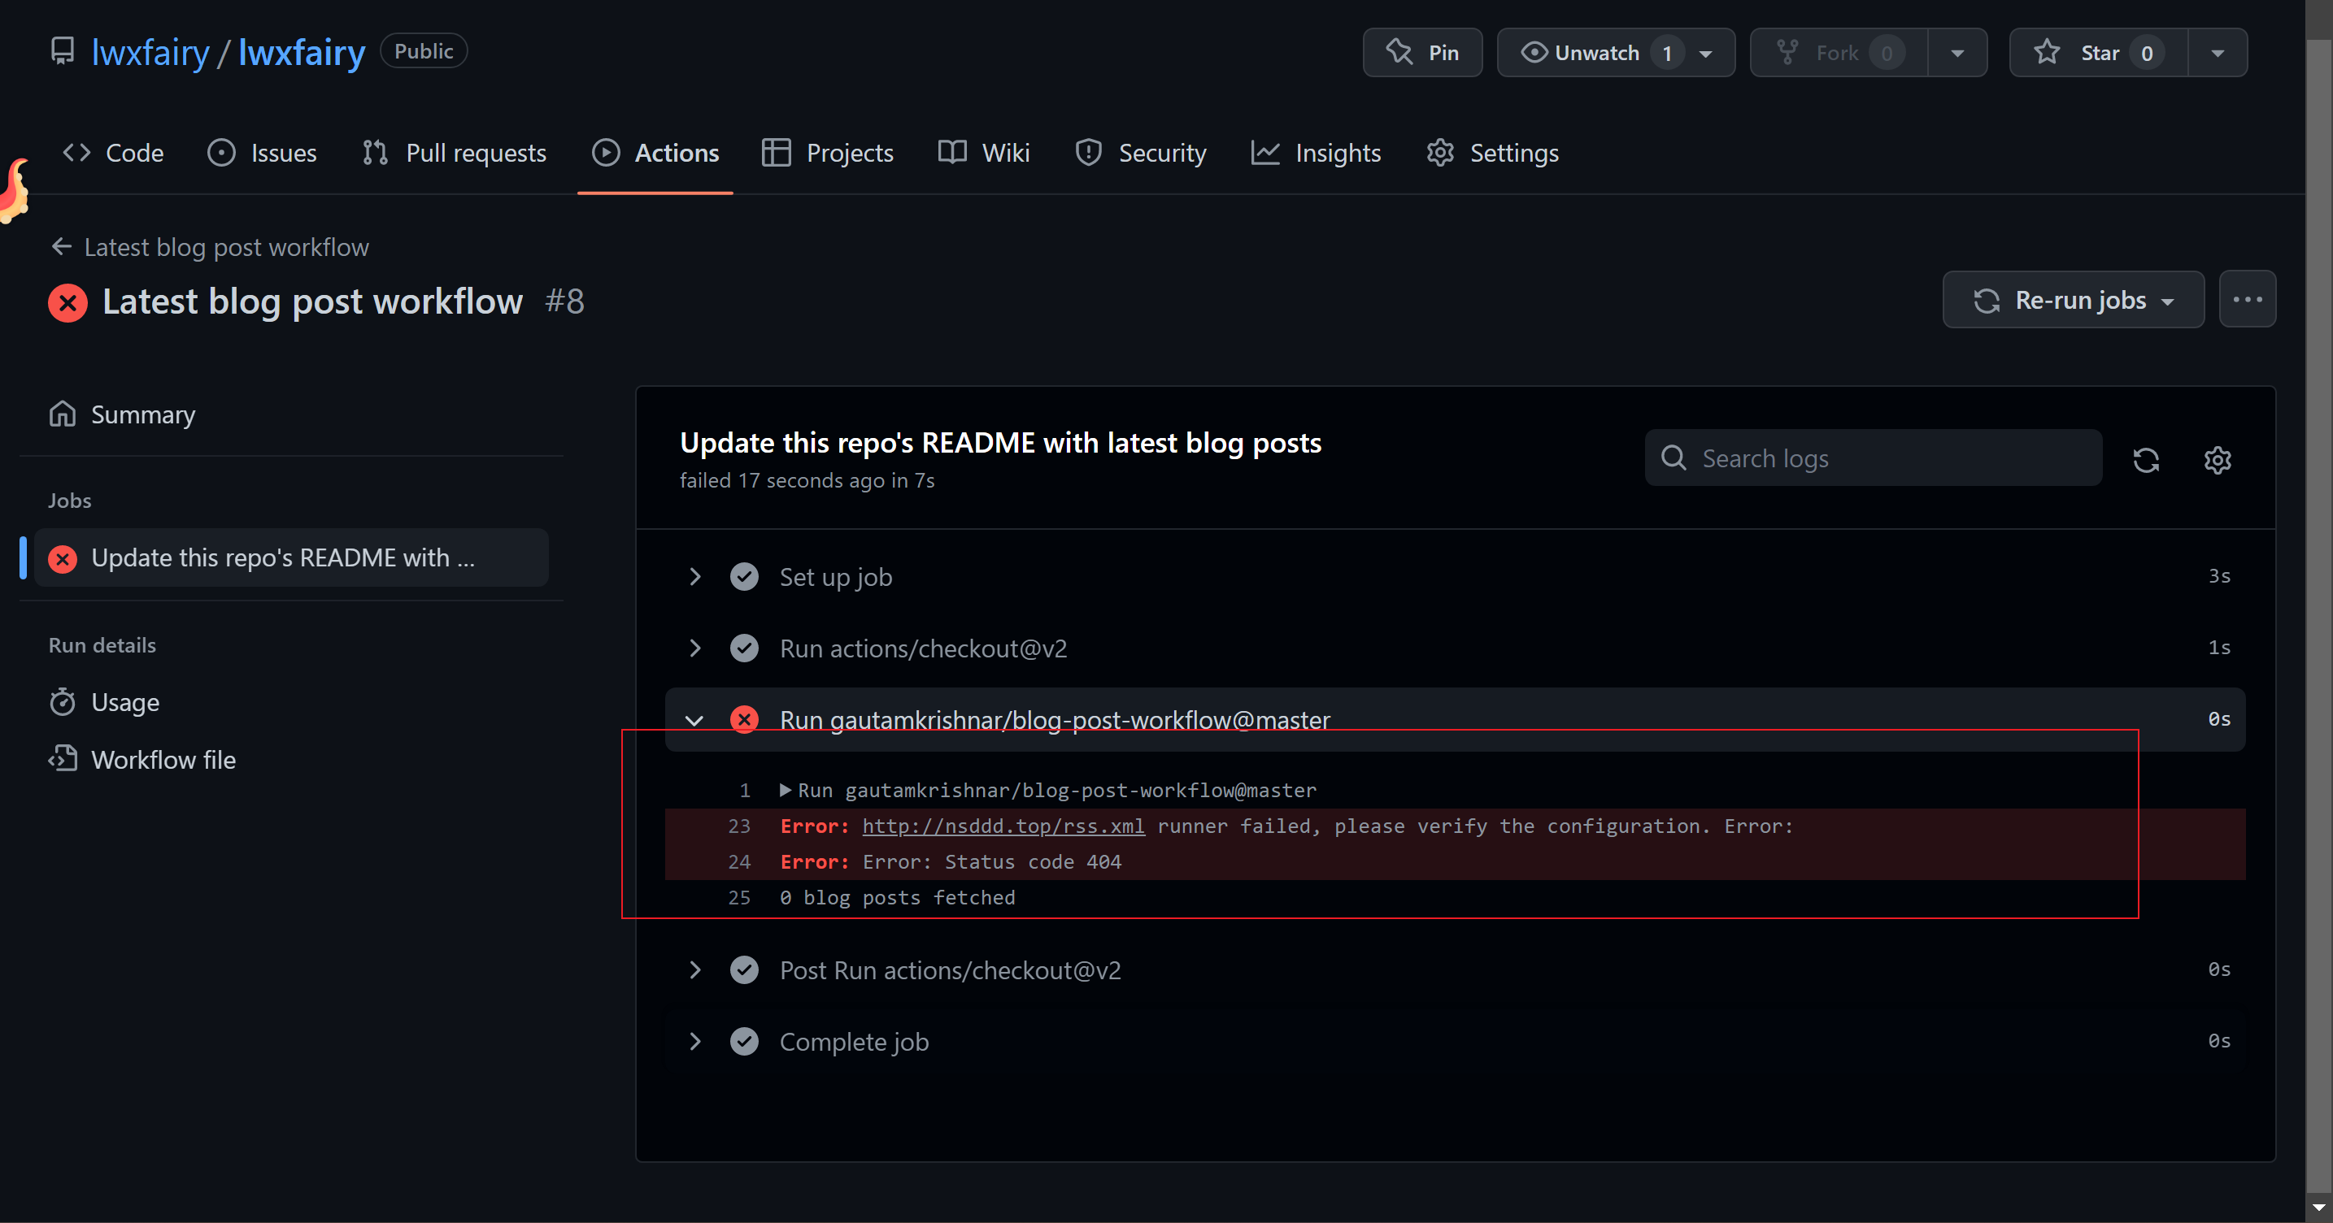The width and height of the screenshot is (2333, 1223).
Task: Open the Insights graph icon
Action: 1266,152
